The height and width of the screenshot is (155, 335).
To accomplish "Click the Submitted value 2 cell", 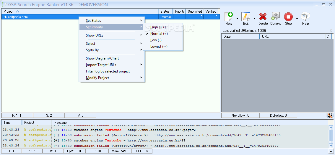I will (x=195, y=17).
